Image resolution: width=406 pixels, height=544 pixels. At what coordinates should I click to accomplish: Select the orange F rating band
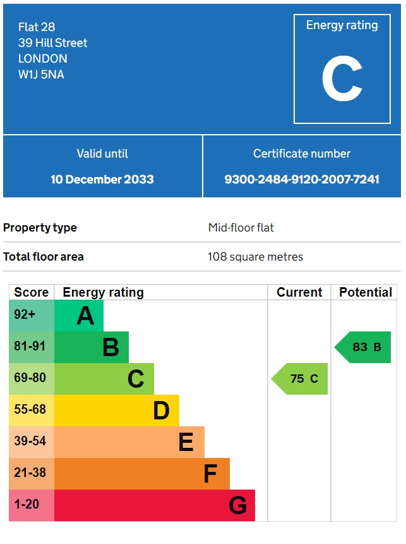[x=142, y=474]
